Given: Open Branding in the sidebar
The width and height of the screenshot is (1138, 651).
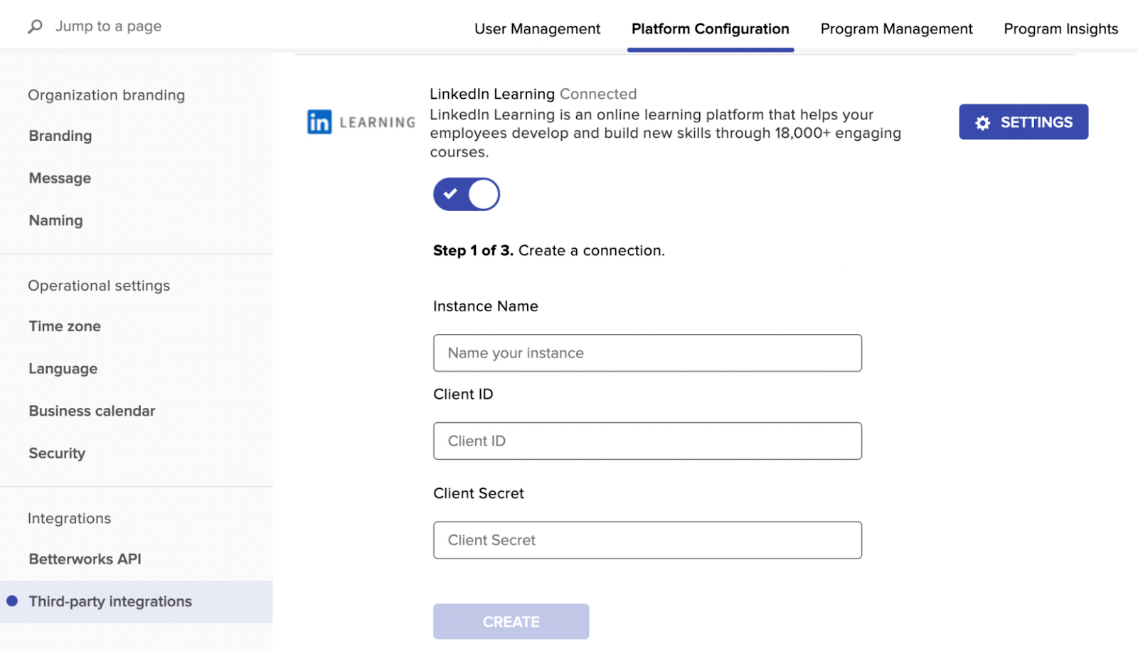Looking at the screenshot, I should (60, 136).
